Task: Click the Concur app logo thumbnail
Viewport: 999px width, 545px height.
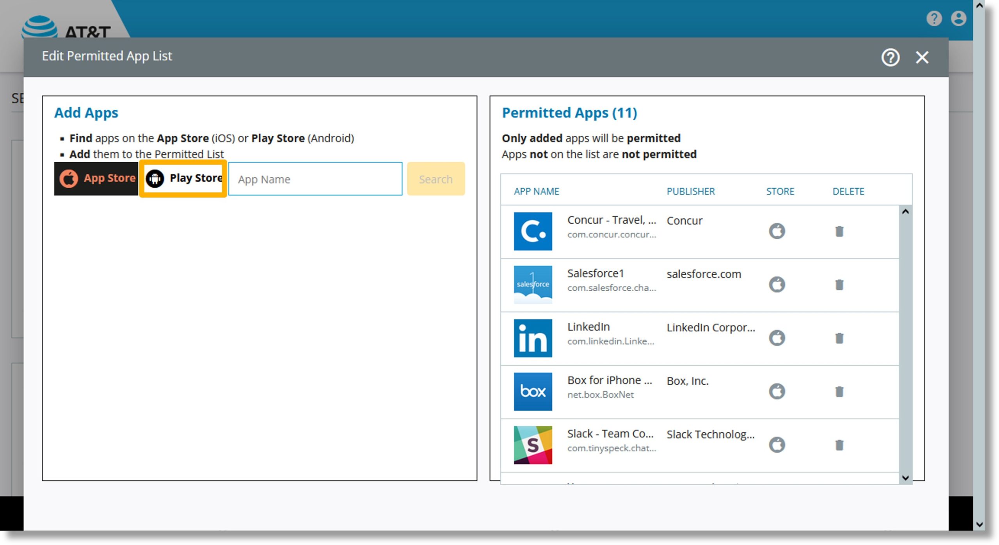Action: point(533,230)
